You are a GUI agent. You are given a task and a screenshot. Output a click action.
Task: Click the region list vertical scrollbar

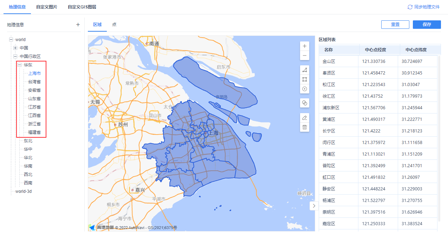(x=439, y=138)
